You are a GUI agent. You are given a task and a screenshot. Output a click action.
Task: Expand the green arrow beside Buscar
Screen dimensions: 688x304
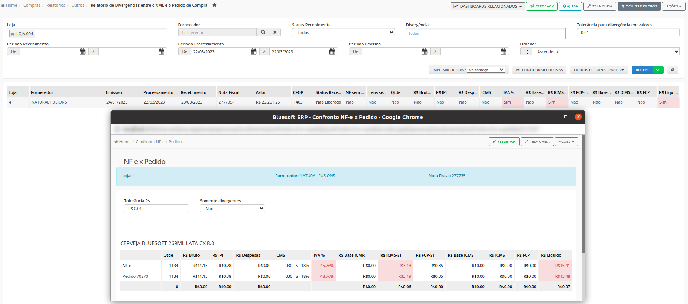pyautogui.click(x=658, y=70)
